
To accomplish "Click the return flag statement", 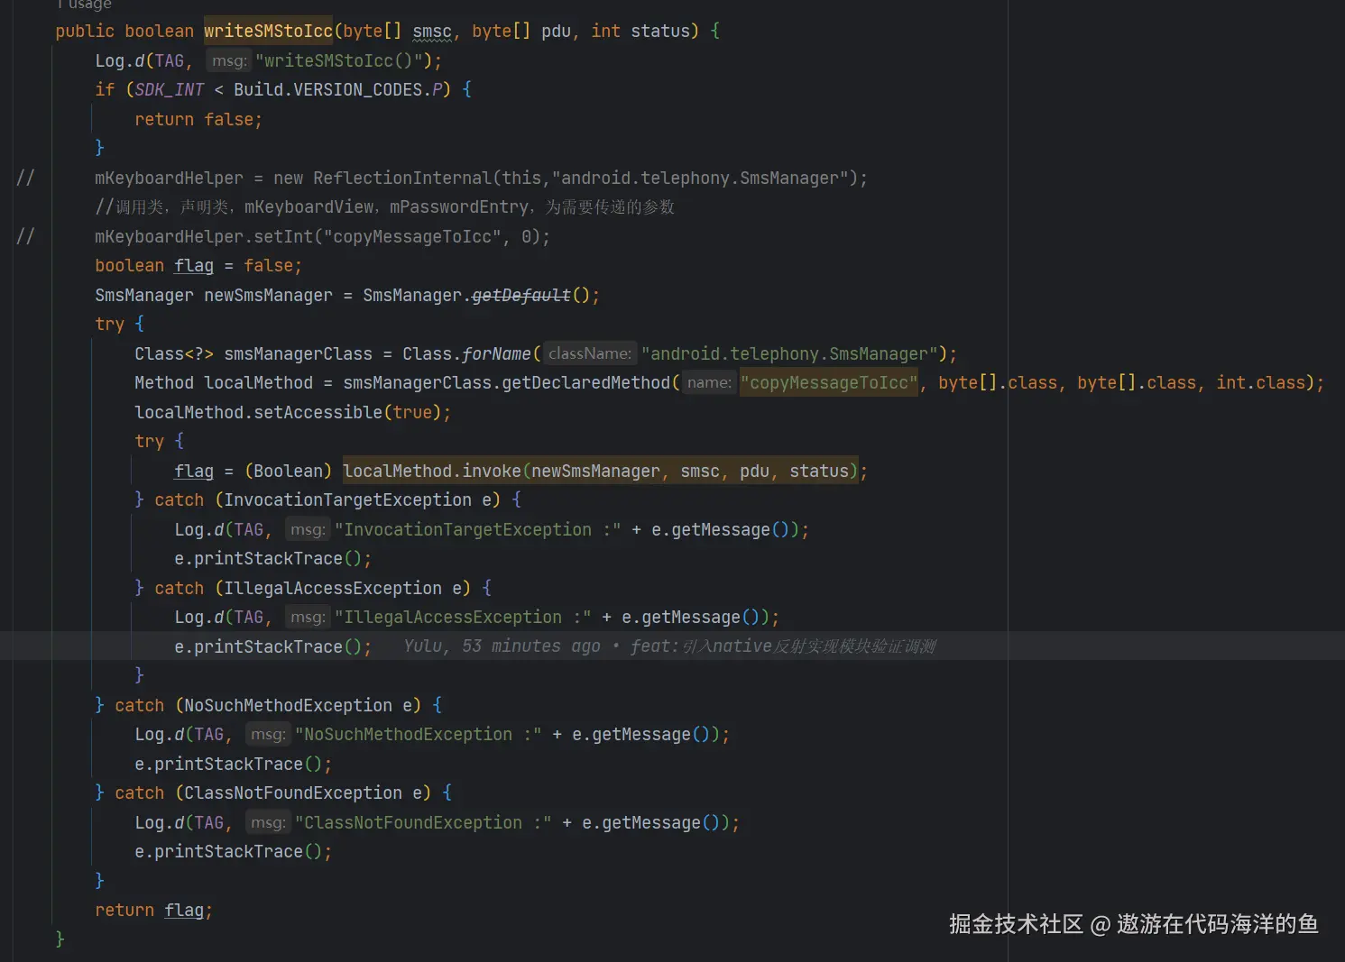I will [153, 911].
